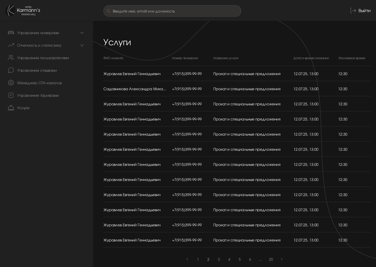Jump to last page 20
Screen dimensions: 376x267
click(271, 259)
